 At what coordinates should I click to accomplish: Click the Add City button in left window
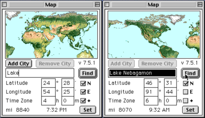tap(19, 64)
